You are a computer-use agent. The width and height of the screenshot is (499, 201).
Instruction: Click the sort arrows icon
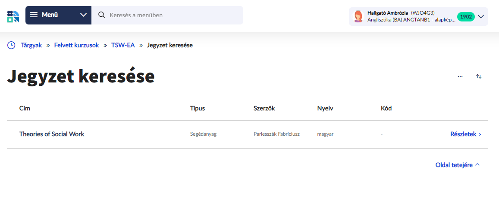(479, 76)
